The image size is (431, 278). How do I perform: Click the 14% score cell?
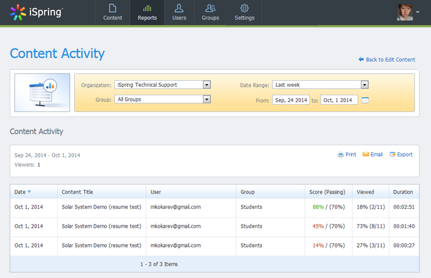(328, 246)
